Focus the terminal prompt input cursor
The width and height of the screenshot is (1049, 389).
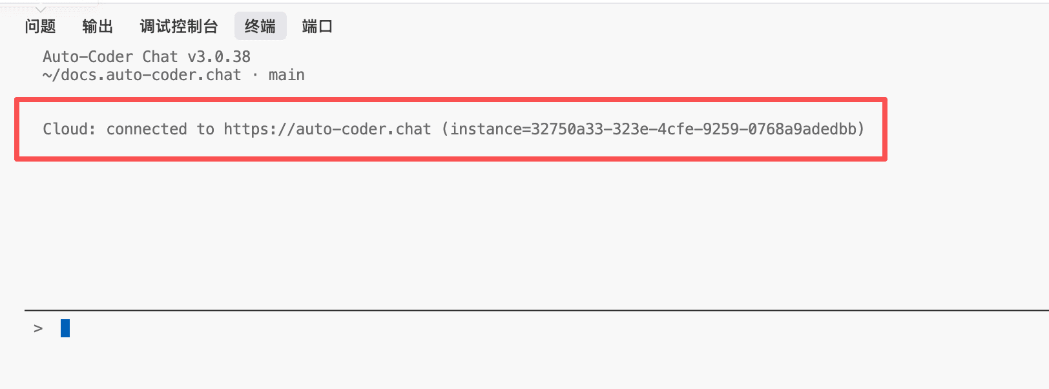click(x=65, y=328)
